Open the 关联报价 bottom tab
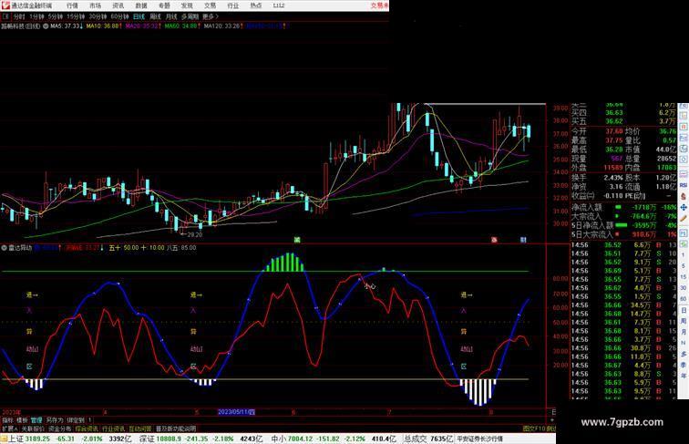The width and height of the screenshot is (689, 444). (x=33, y=429)
